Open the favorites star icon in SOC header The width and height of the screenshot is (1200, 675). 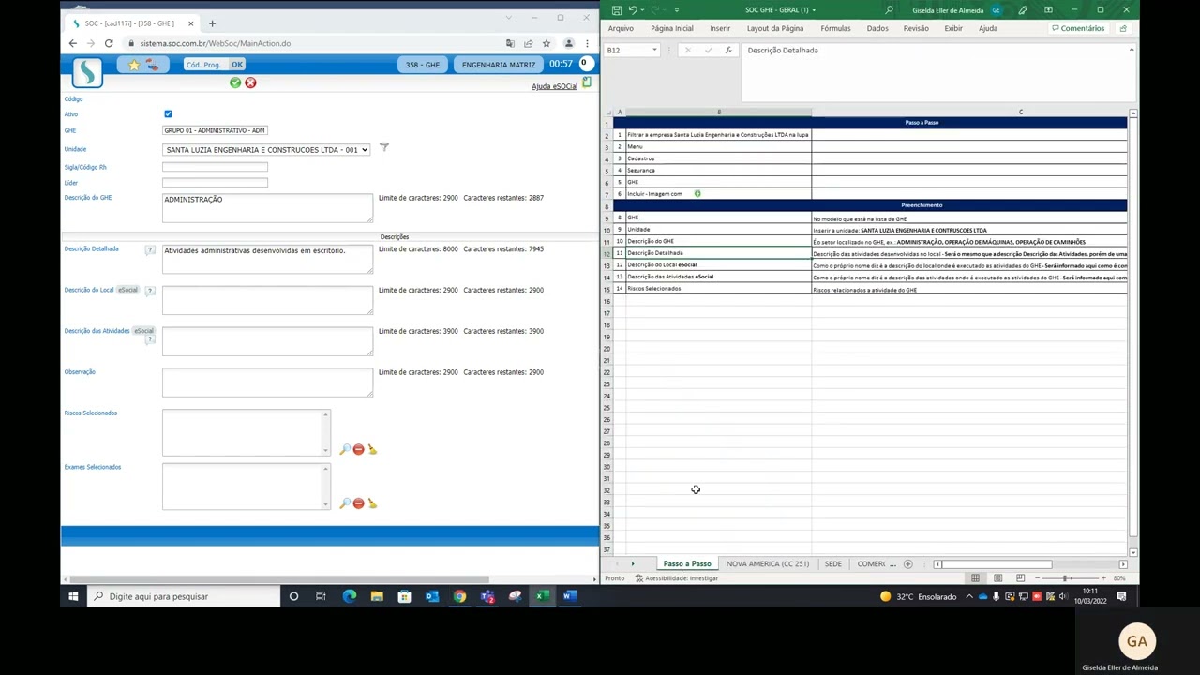[x=134, y=65]
